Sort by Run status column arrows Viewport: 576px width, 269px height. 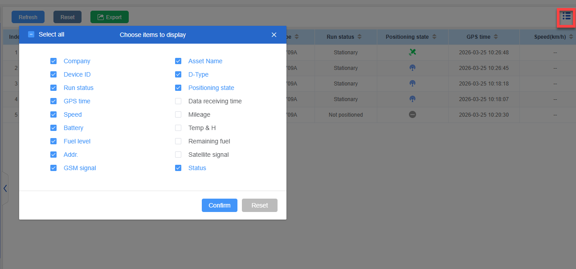click(x=359, y=37)
